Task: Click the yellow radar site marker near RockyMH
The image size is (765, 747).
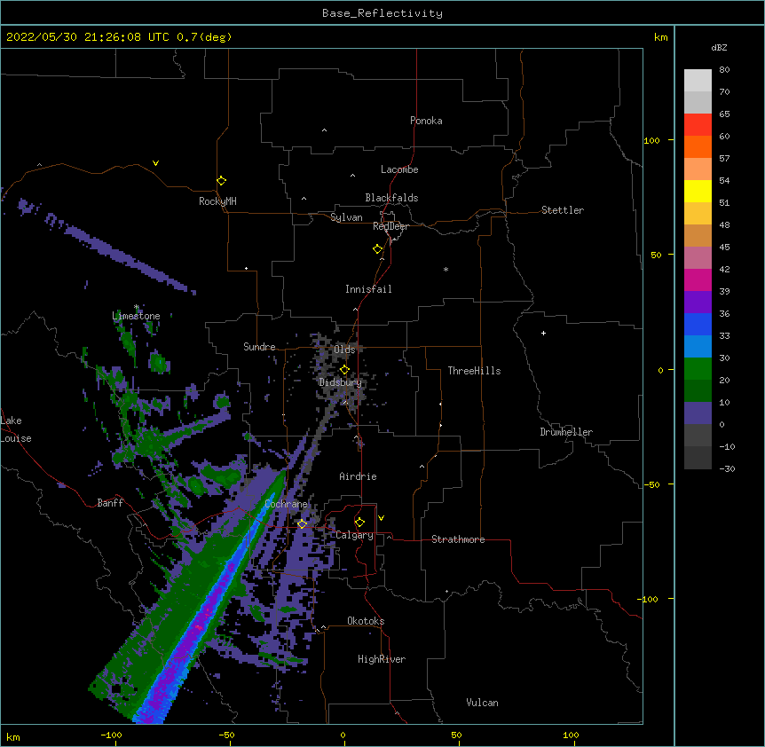Action: 221,181
